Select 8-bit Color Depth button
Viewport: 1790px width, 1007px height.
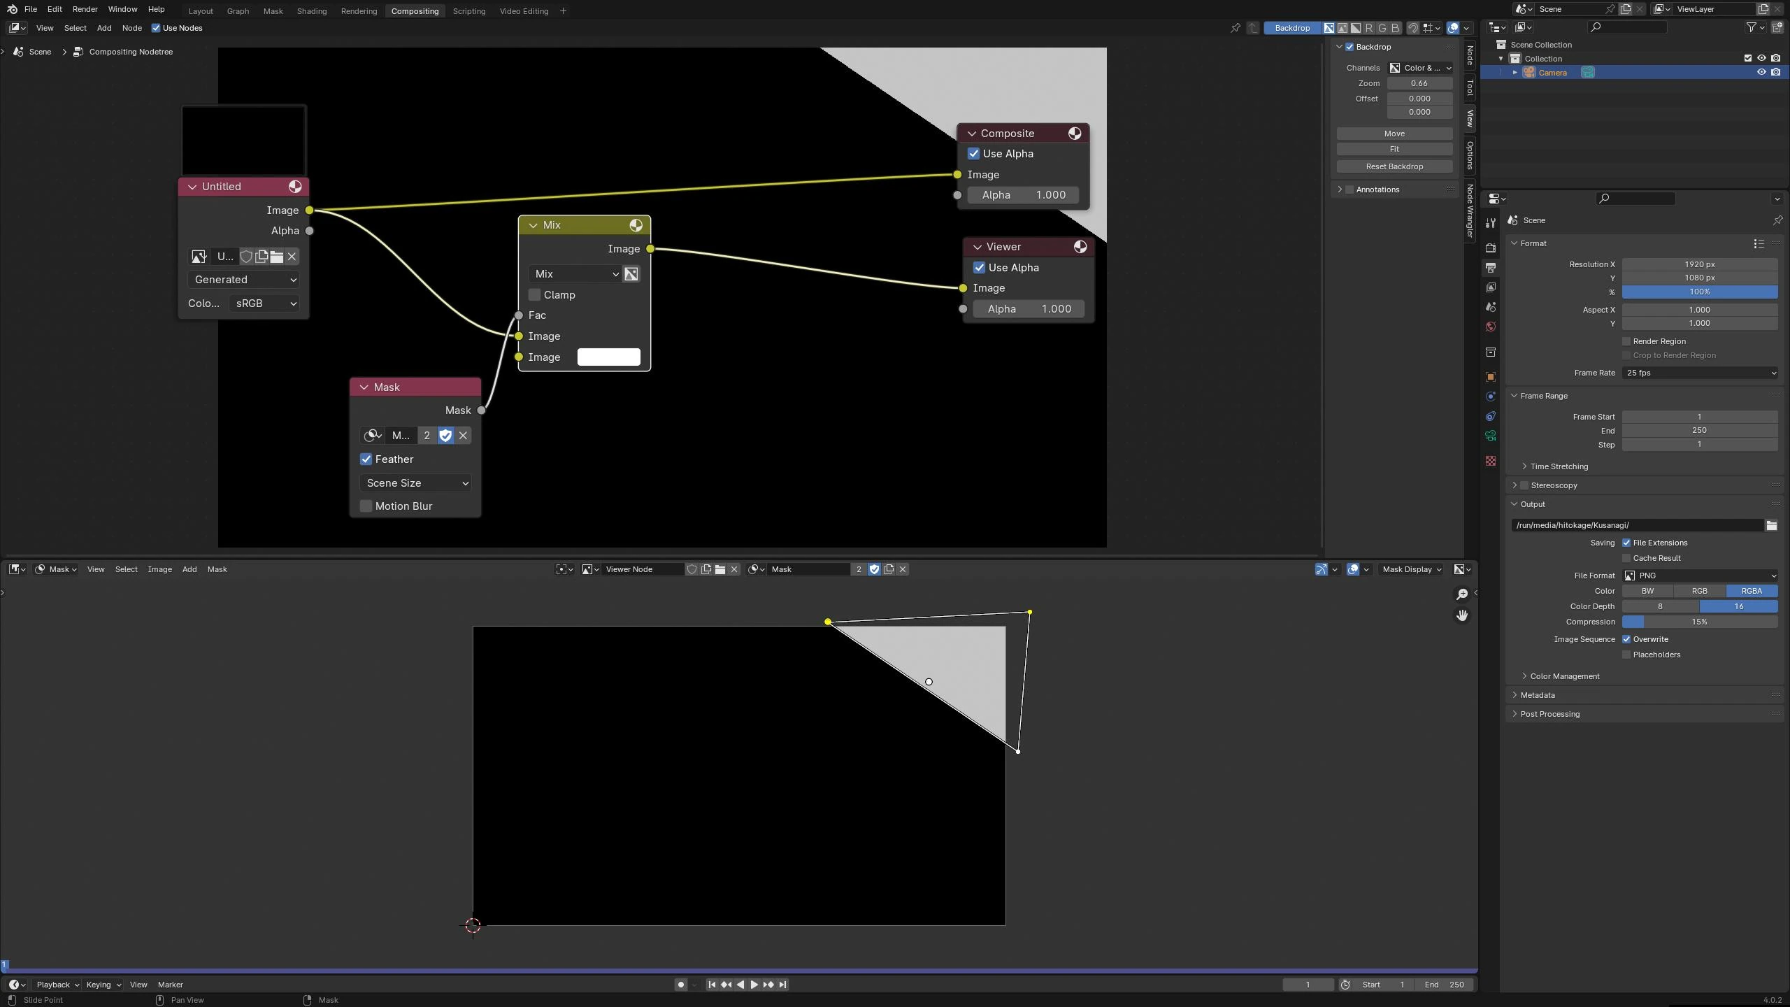1661,606
